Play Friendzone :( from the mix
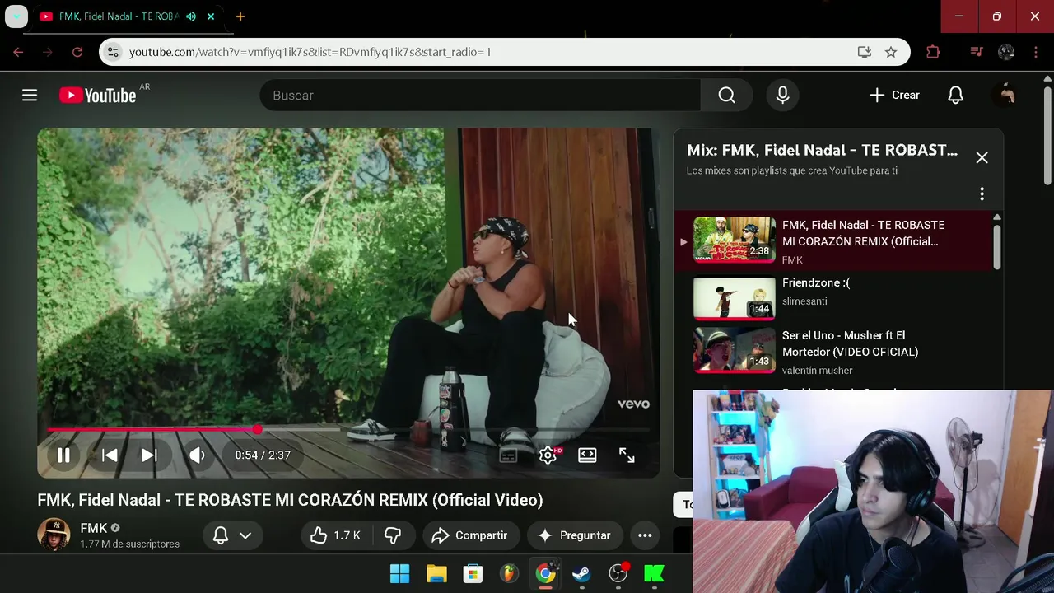The image size is (1054, 593). coord(833,298)
